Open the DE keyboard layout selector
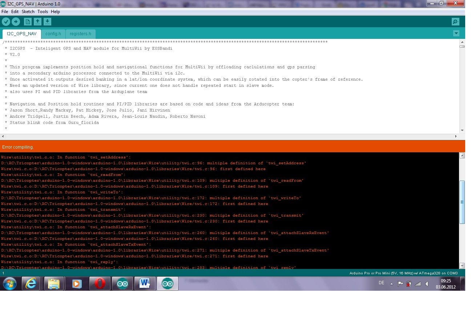This screenshot has height=314, width=471. point(381,283)
